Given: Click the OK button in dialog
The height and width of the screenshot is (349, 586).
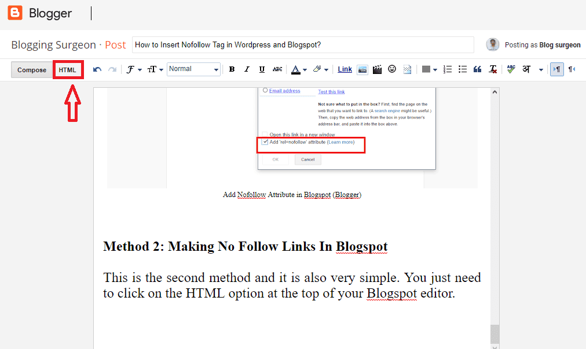Looking at the screenshot, I should point(276,159).
